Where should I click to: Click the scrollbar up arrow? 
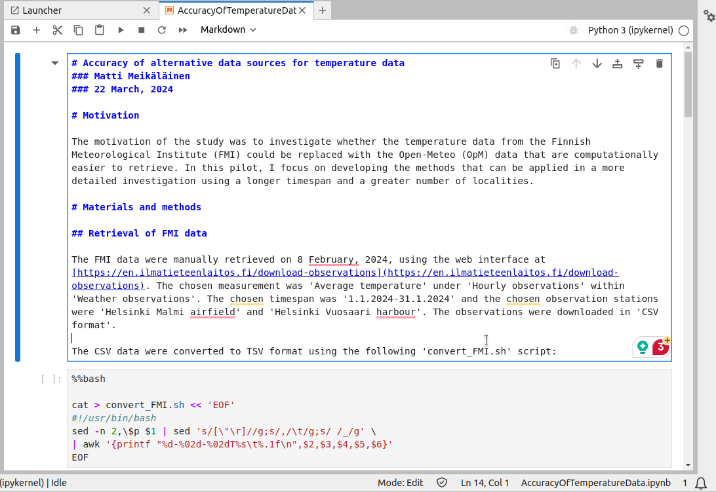pos(688,47)
